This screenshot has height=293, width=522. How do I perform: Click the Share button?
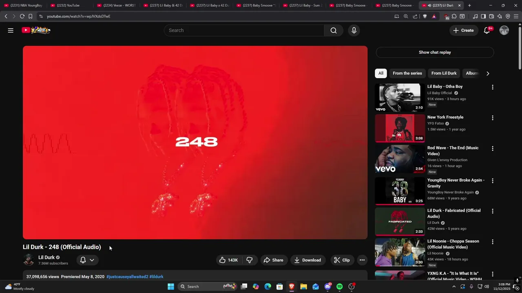[x=273, y=260]
